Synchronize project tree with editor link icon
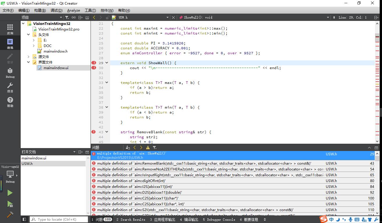 (74, 17)
